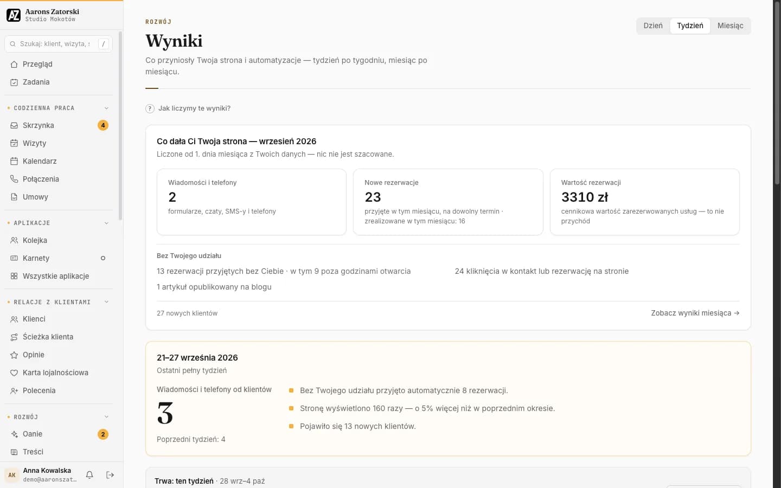781x488 pixels.
Task: Open Ścieżka klienta route icon
Action: [14, 337]
